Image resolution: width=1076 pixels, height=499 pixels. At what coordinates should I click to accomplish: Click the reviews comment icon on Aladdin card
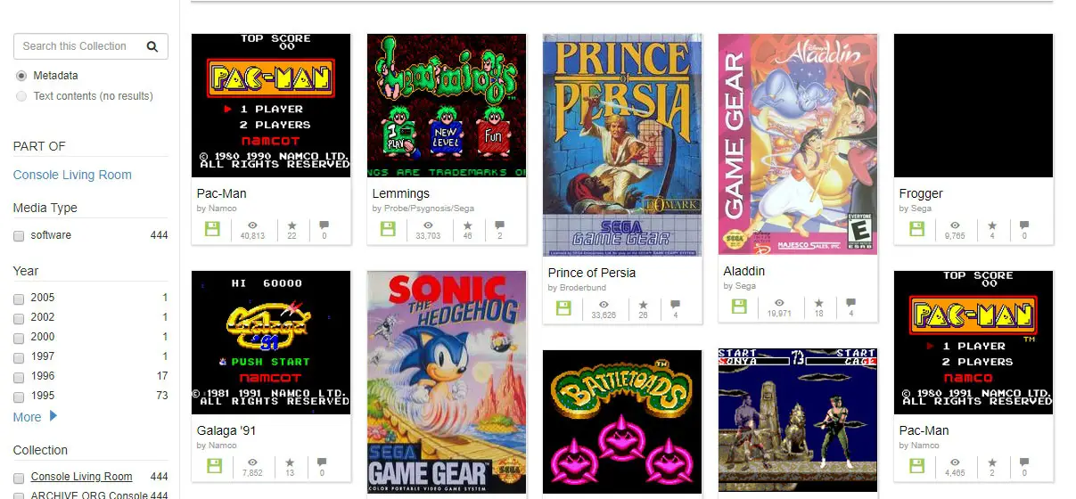851,303
